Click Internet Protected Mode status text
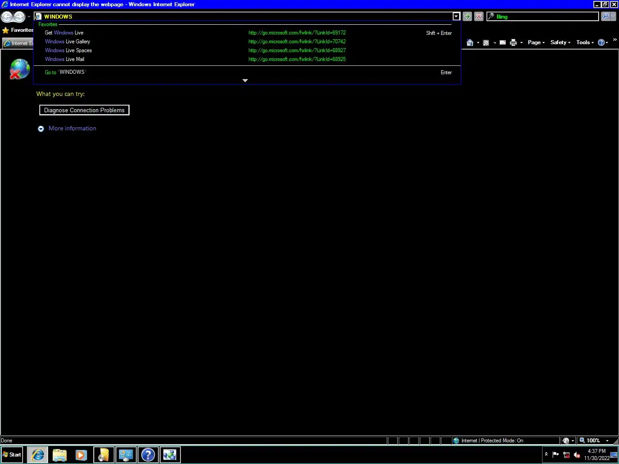Screen dimensions: 619x464 [x=492, y=441]
